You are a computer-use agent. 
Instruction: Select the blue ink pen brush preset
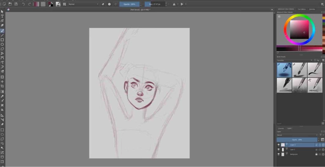click(x=284, y=70)
